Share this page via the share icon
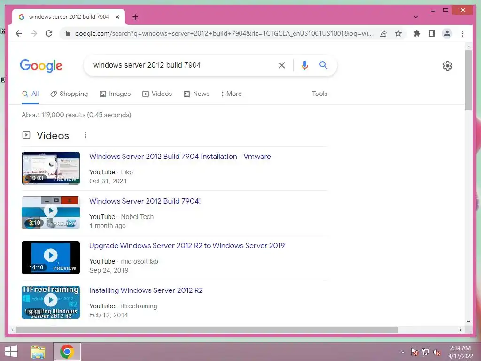Image resolution: width=481 pixels, height=361 pixels. coord(383,33)
